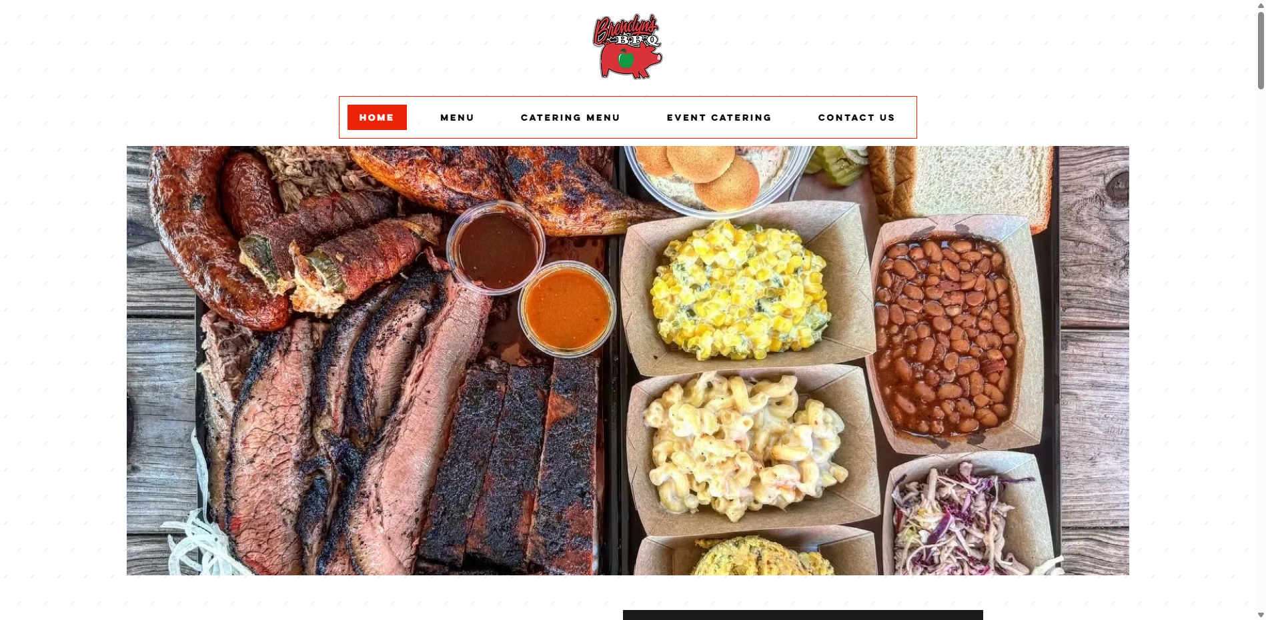
Task: Go to the Home page tab
Action: click(x=377, y=117)
